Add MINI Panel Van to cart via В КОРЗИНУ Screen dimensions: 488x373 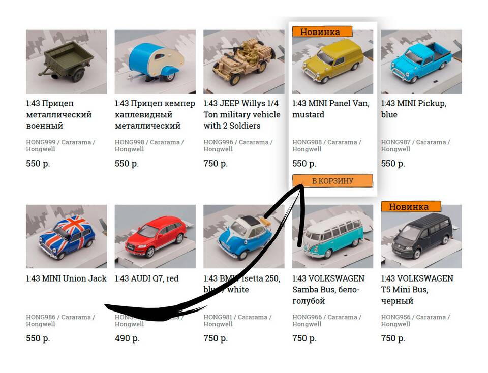pyautogui.click(x=332, y=181)
